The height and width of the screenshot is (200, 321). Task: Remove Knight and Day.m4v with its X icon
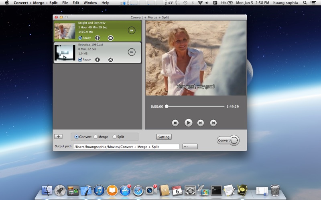coord(111,38)
